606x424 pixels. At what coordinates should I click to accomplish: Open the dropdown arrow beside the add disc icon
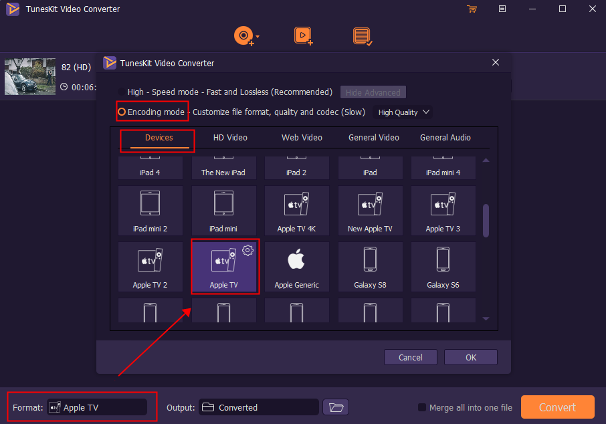point(258,37)
